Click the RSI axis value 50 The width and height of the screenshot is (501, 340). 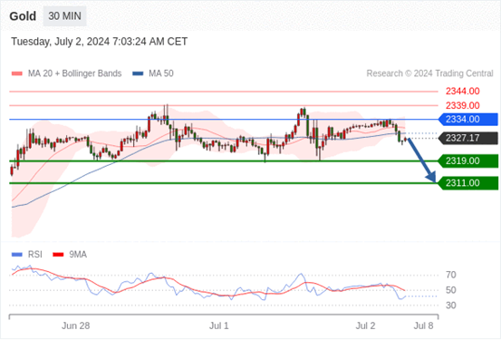click(451, 290)
